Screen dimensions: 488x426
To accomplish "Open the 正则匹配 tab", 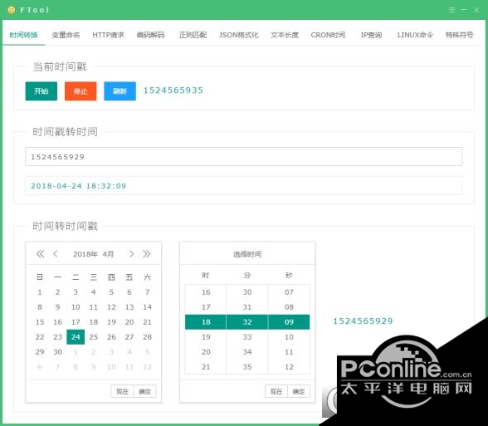I will 193,35.
